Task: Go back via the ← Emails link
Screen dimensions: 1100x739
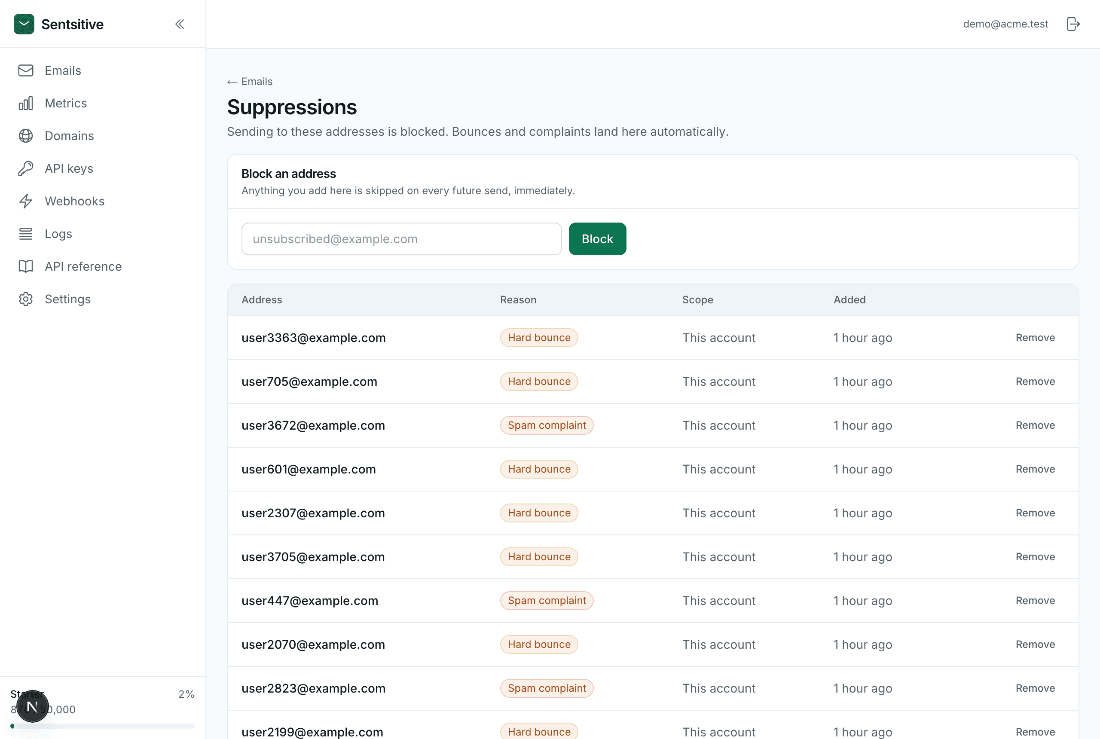Action: coord(250,82)
